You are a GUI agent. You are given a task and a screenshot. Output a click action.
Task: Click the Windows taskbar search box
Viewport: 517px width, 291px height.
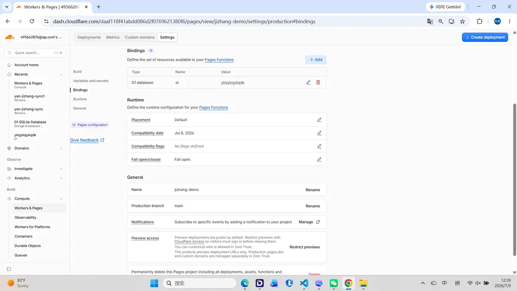coord(199,283)
